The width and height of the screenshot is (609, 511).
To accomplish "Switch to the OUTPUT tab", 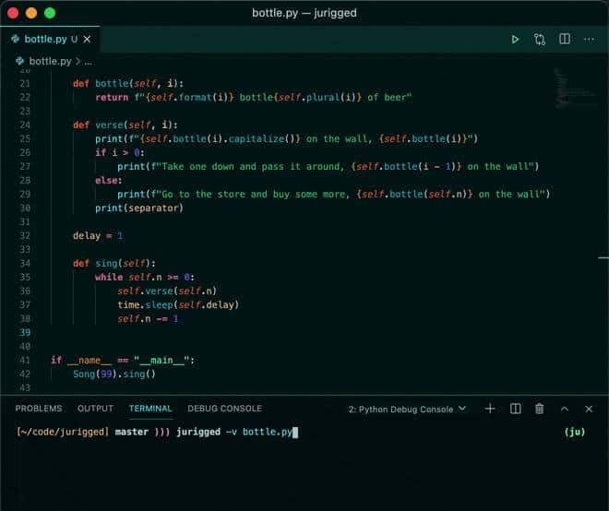I will click(95, 409).
